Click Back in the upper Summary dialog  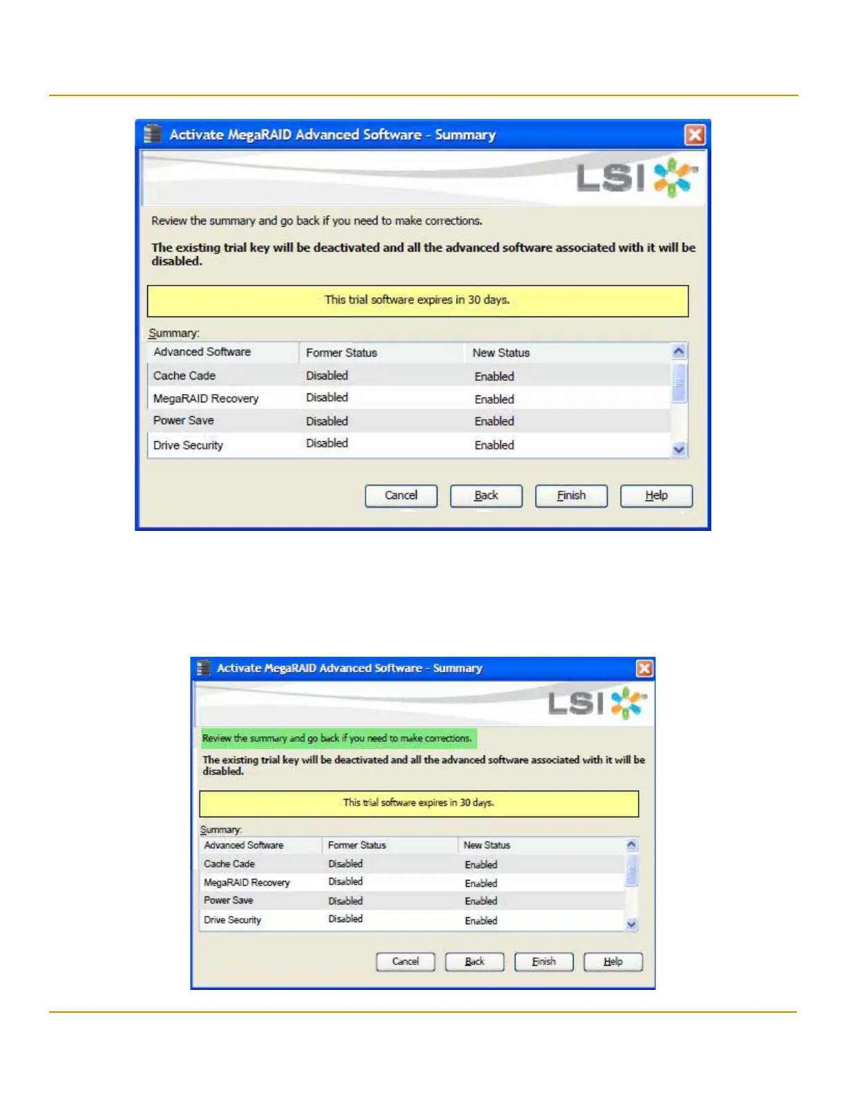pyautogui.click(x=486, y=496)
